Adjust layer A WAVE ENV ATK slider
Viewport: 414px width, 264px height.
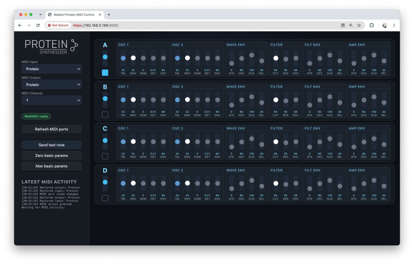tap(231, 58)
